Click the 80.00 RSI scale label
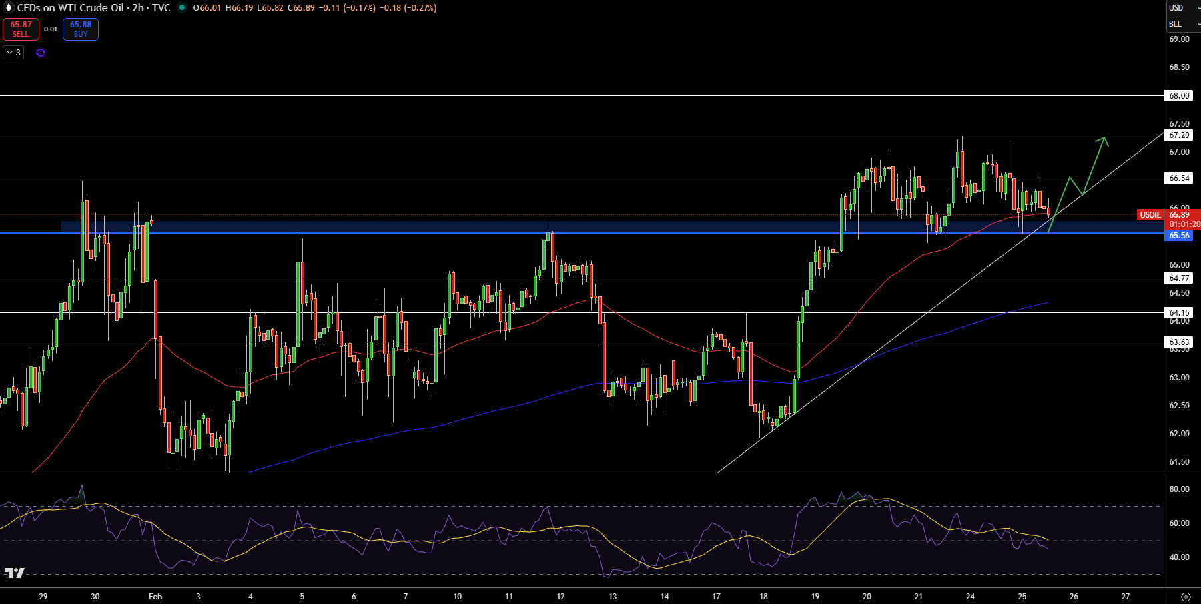 1179,489
